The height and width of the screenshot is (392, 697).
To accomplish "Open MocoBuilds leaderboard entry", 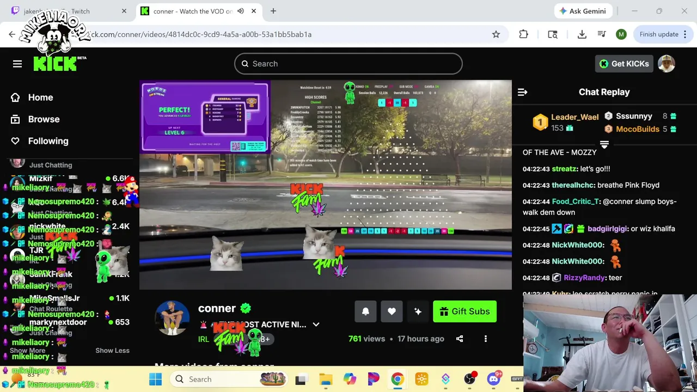I will (640, 129).
